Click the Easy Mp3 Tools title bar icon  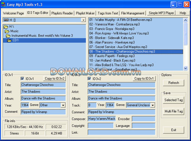tap(3, 5)
